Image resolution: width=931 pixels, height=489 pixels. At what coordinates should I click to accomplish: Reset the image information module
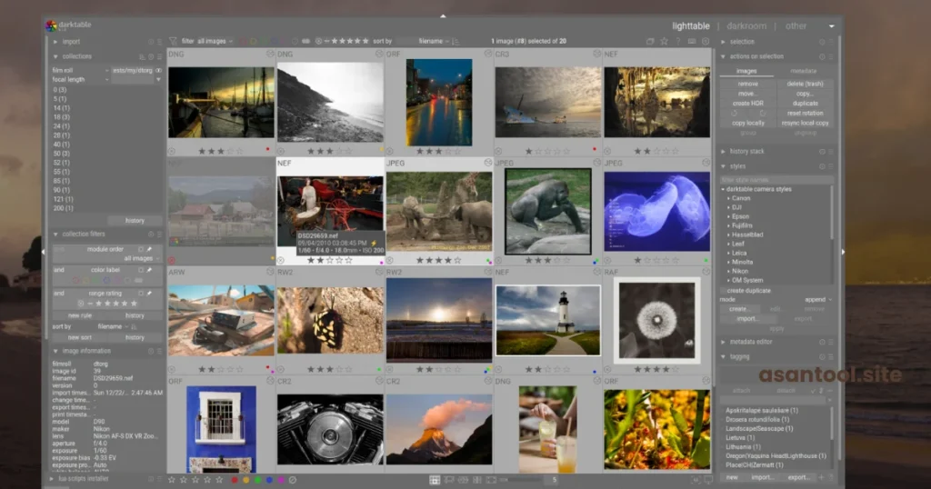[x=151, y=352]
